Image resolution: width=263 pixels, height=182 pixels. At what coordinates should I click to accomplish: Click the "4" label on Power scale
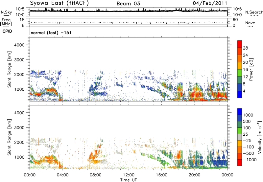tap(244, 91)
